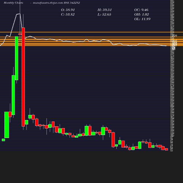Select the close value "C: 53.82"
Image resolution: width=183 pixels, height=183 pixels.
click(68, 15)
